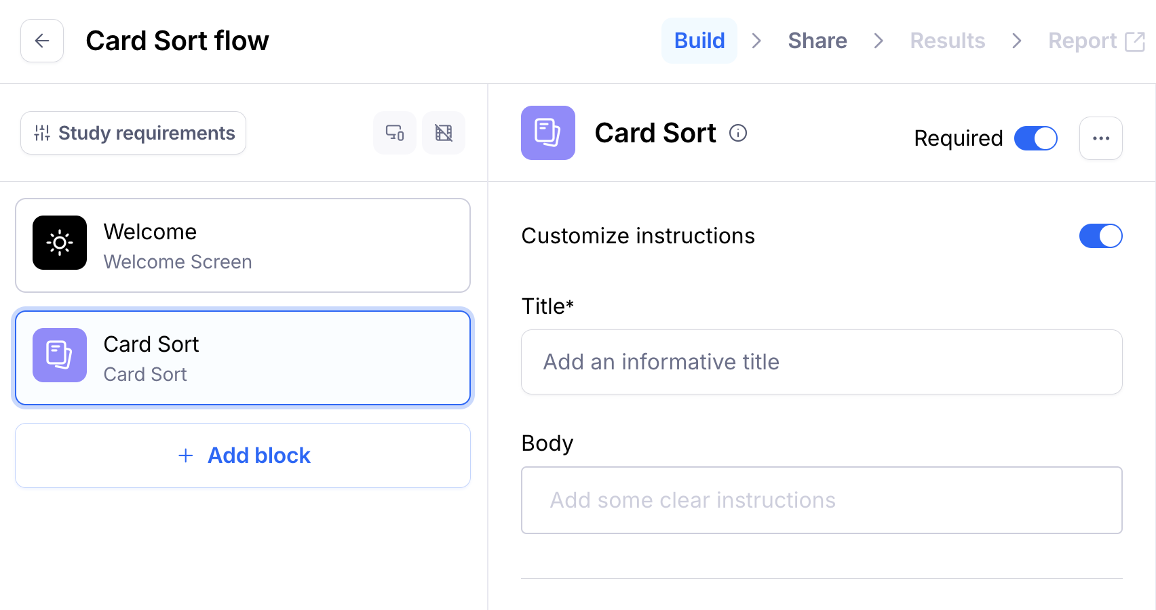Click the Card Sort info icon
Image resolution: width=1156 pixels, height=610 pixels.
[x=738, y=133]
